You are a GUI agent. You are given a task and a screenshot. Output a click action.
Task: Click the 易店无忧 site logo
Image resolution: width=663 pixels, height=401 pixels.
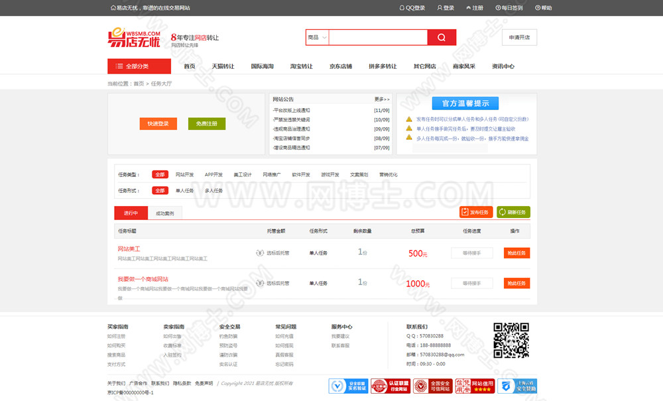point(134,38)
